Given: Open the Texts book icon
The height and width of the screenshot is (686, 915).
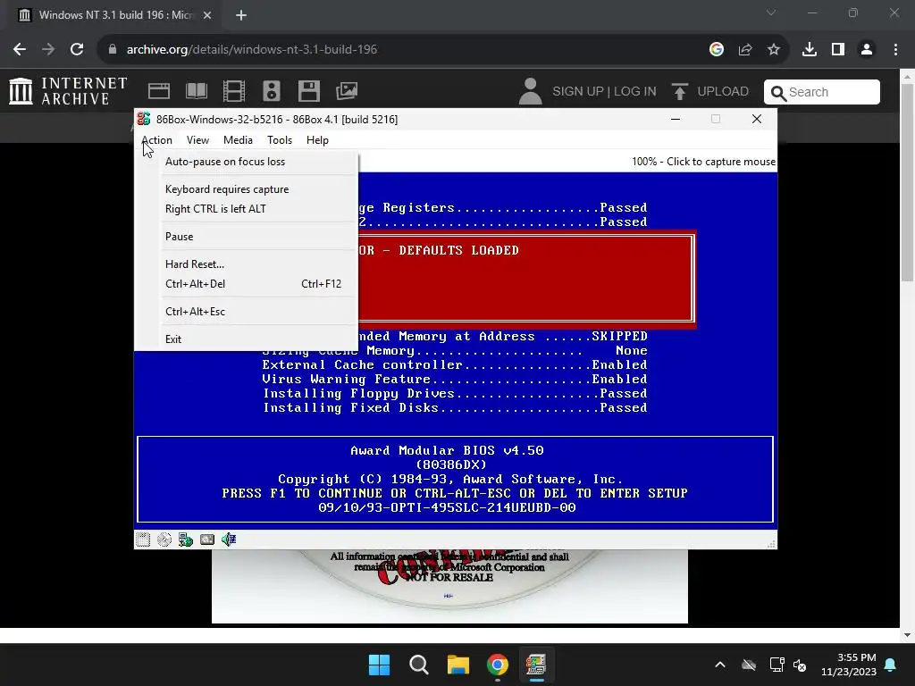Looking at the screenshot, I should [x=197, y=91].
